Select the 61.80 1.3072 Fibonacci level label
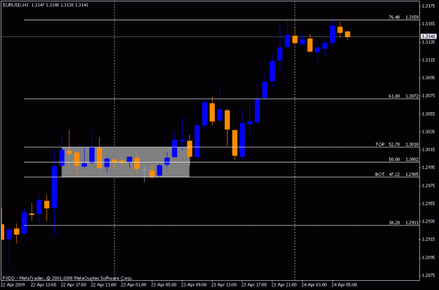This screenshot has width=439, height=290. (403, 96)
